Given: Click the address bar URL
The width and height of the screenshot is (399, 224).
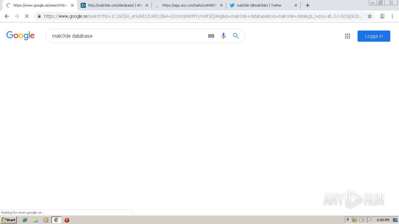Looking at the screenshot, I should [203, 16].
